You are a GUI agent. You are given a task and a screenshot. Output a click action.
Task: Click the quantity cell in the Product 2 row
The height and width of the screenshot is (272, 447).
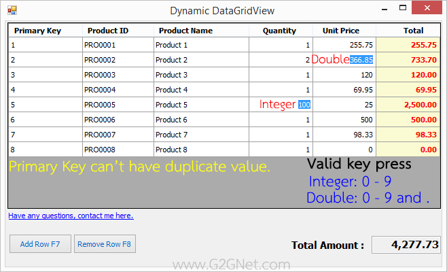281,60
